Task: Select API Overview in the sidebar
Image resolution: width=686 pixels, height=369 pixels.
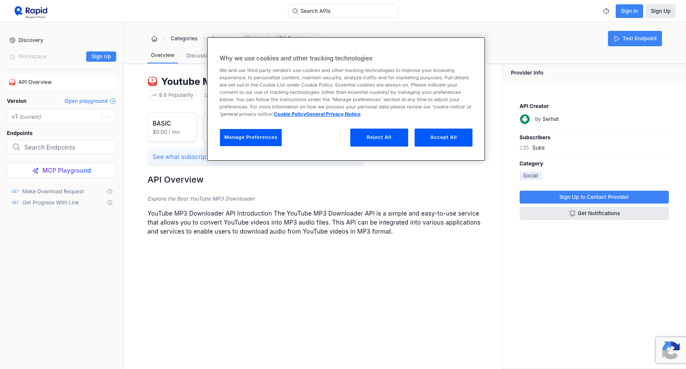Action: (61, 82)
